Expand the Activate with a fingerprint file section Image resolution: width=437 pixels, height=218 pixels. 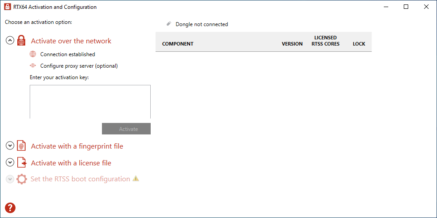pos(10,146)
